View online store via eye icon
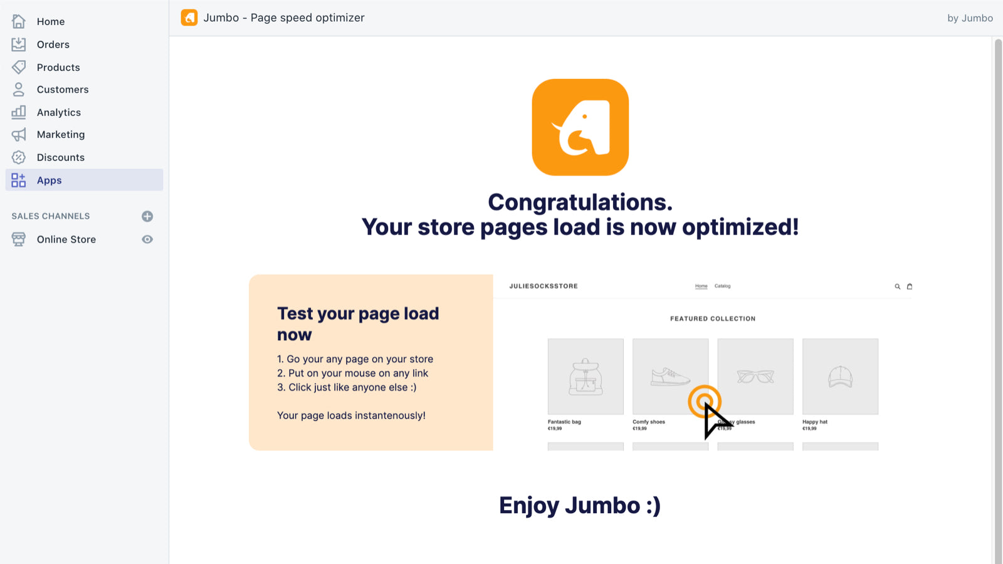 (x=147, y=239)
